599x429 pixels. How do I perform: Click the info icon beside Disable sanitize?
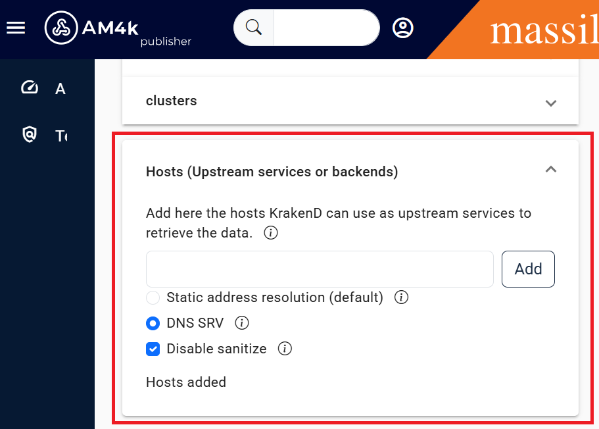coord(285,349)
